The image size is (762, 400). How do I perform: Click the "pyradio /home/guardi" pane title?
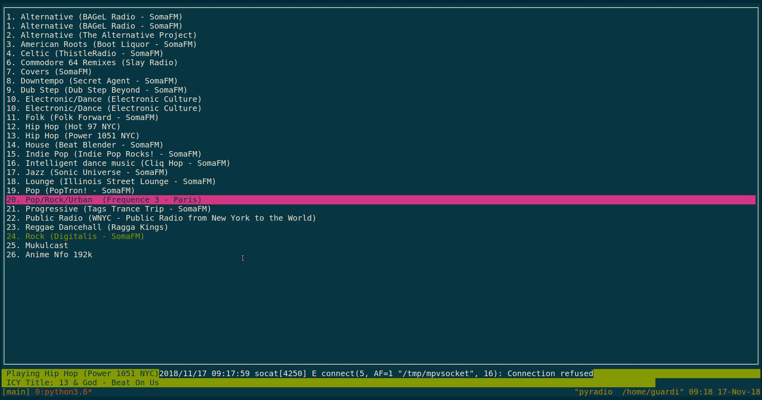point(629,392)
